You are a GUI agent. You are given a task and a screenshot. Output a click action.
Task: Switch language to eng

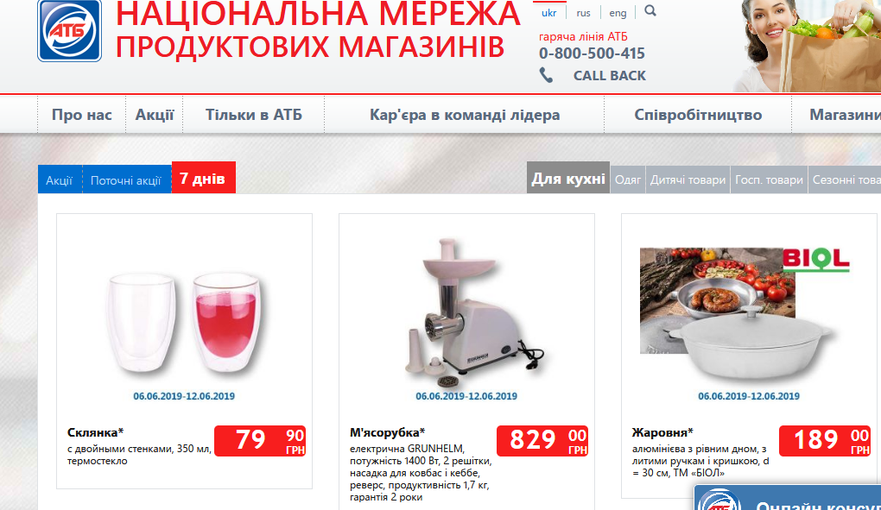click(x=618, y=13)
